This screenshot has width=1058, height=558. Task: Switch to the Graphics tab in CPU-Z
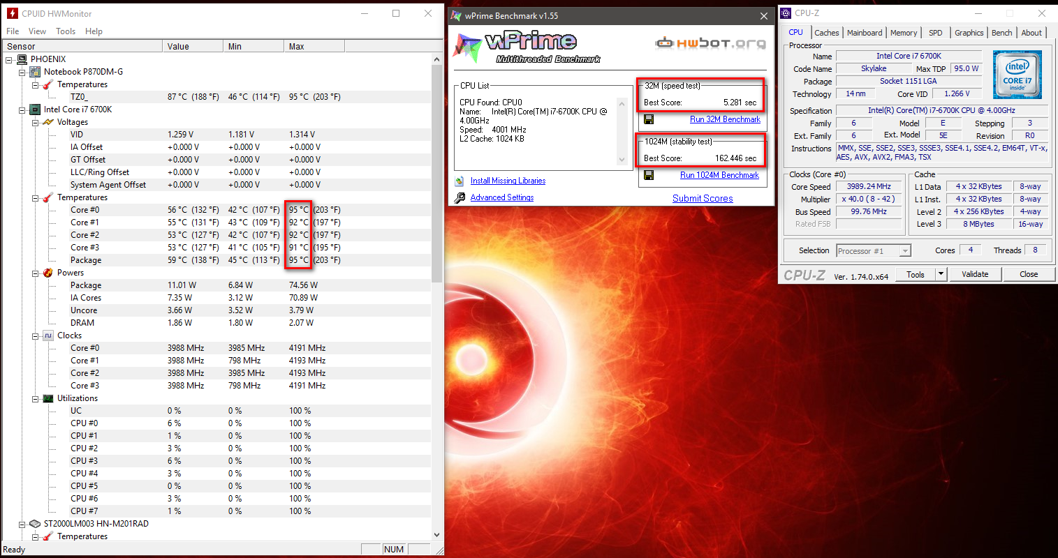(x=969, y=33)
